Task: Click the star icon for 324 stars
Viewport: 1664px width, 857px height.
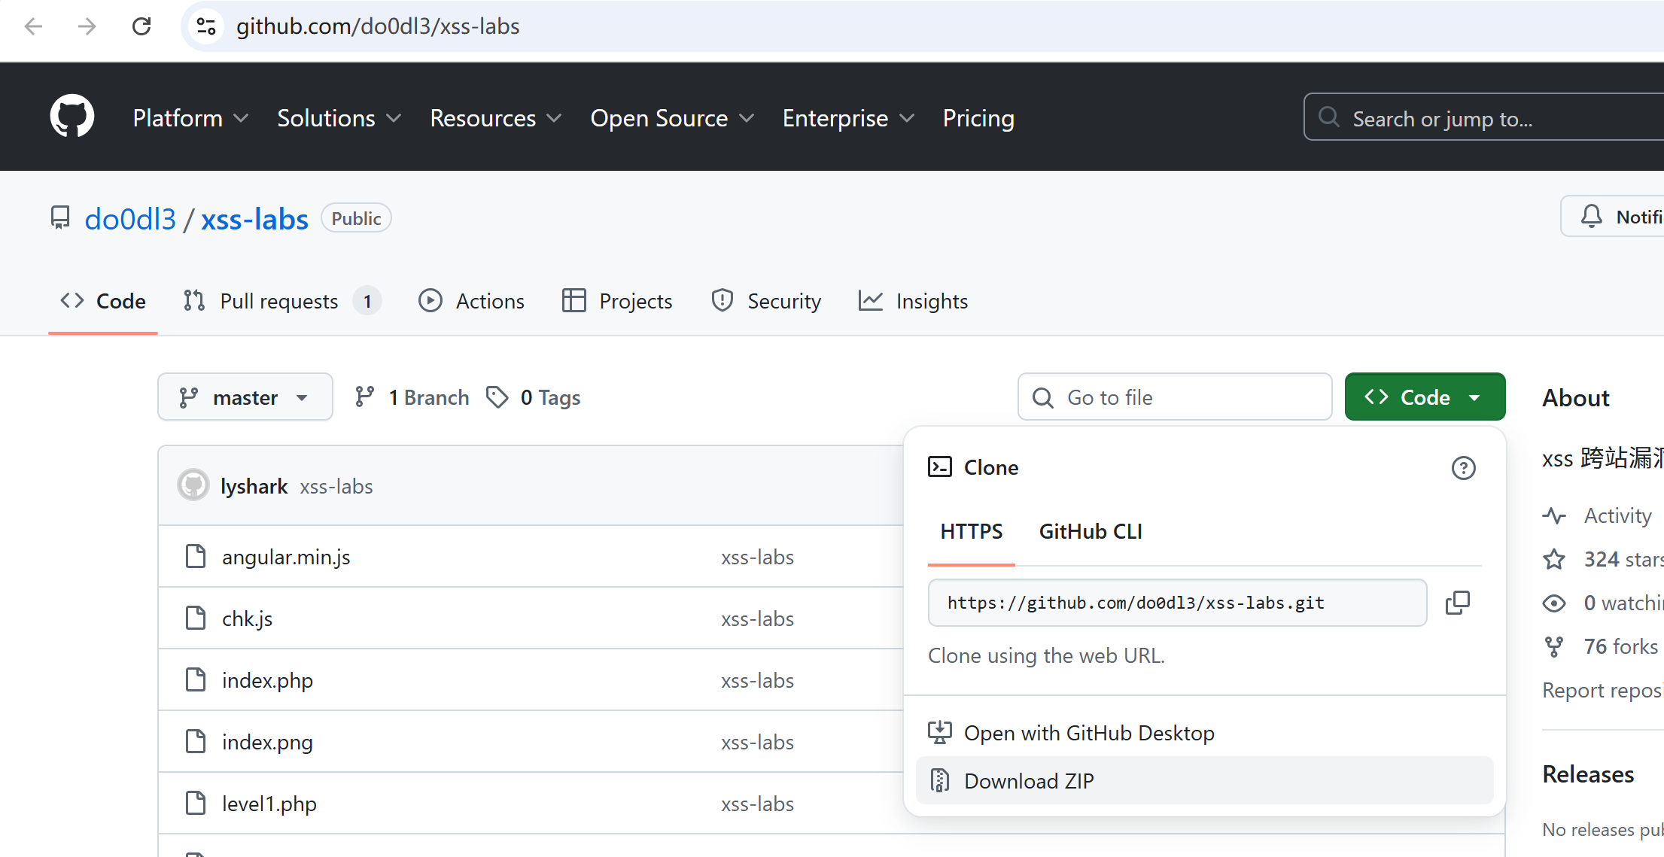Action: point(1554,559)
